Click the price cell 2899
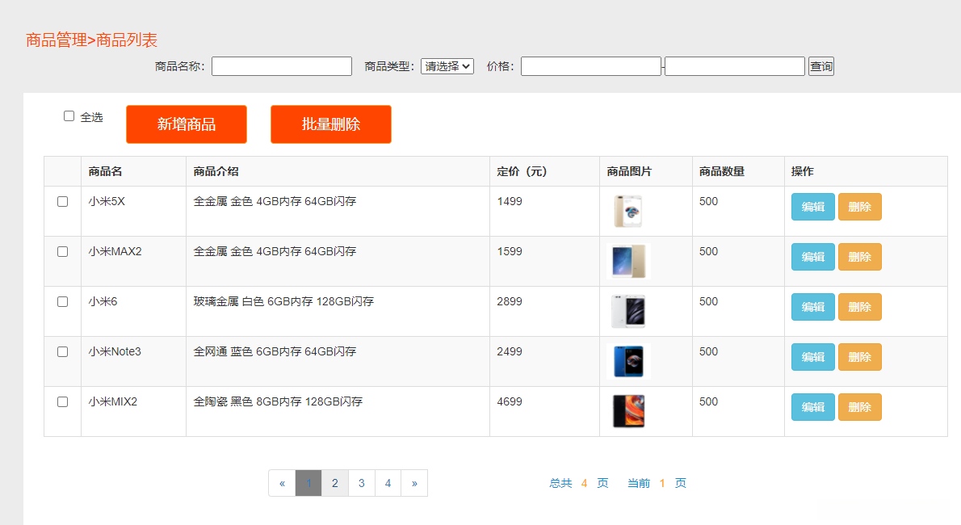The height and width of the screenshot is (525, 961). [x=510, y=302]
